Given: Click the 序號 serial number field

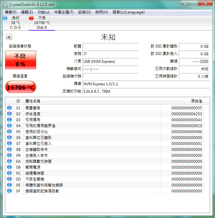Looking at the screenshot, I should click(x=110, y=54).
